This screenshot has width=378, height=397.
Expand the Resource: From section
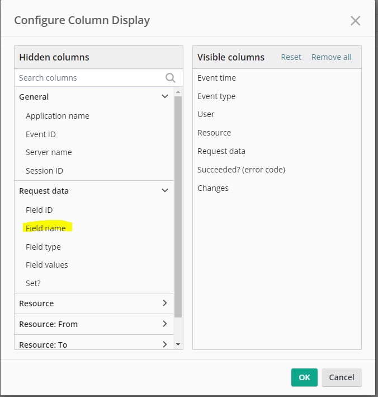click(165, 324)
